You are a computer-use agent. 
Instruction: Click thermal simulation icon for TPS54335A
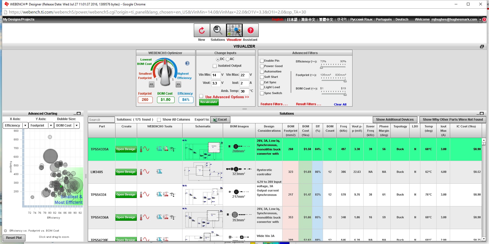[141, 149]
